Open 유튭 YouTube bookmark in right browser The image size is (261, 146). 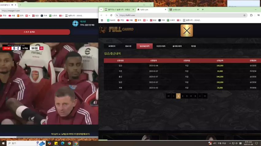130,20
